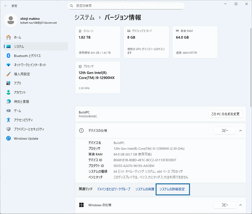The width and height of the screenshot is (252, 214).
Task: Click ペンとタッチ value text
Action: coord(151,177)
